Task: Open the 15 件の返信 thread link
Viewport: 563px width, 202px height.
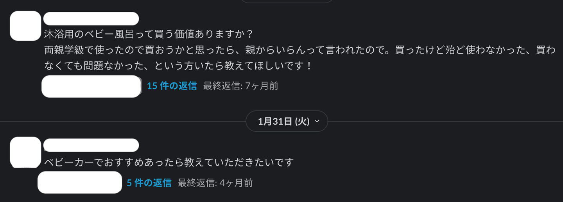Action: tap(172, 86)
